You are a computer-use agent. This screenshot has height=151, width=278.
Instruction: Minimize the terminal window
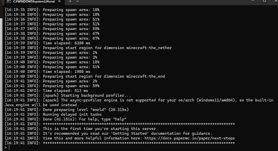click(253, 1)
